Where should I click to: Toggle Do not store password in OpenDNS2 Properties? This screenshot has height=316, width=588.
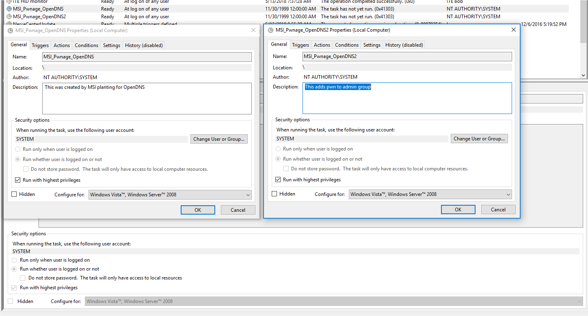click(x=286, y=169)
